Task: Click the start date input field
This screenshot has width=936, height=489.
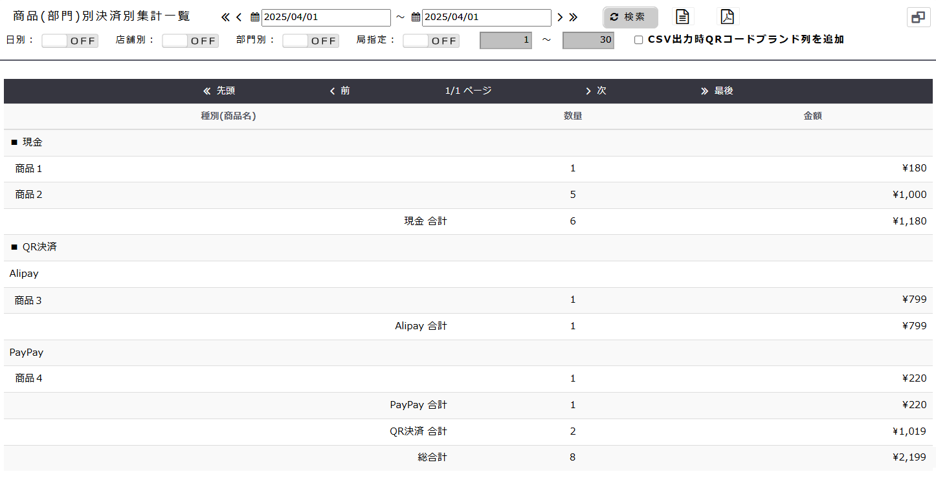Action: pyautogui.click(x=326, y=17)
